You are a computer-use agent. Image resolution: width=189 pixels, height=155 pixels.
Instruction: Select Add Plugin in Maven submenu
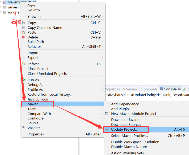120,109
